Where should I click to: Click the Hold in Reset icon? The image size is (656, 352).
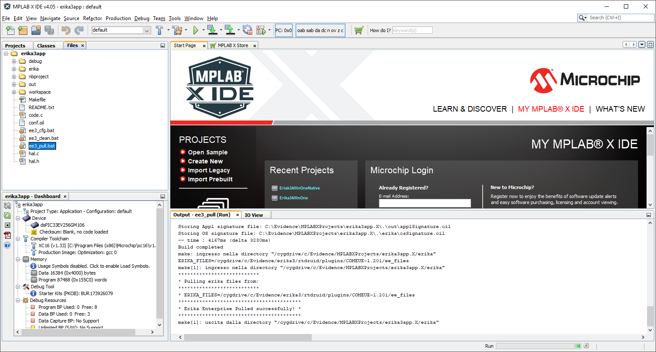point(247,30)
